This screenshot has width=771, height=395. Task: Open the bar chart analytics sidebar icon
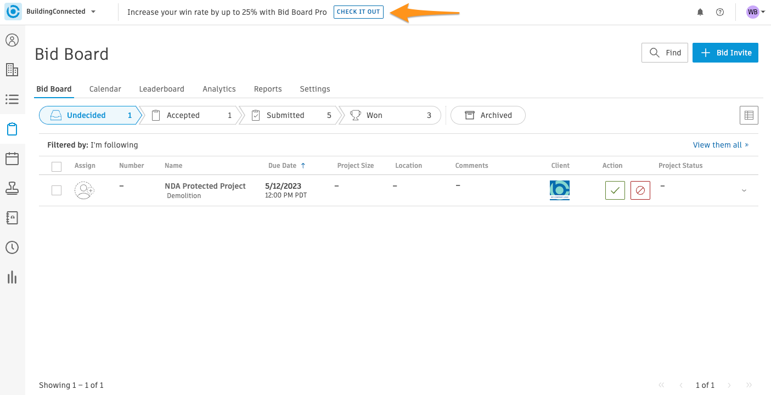click(12, 277)
